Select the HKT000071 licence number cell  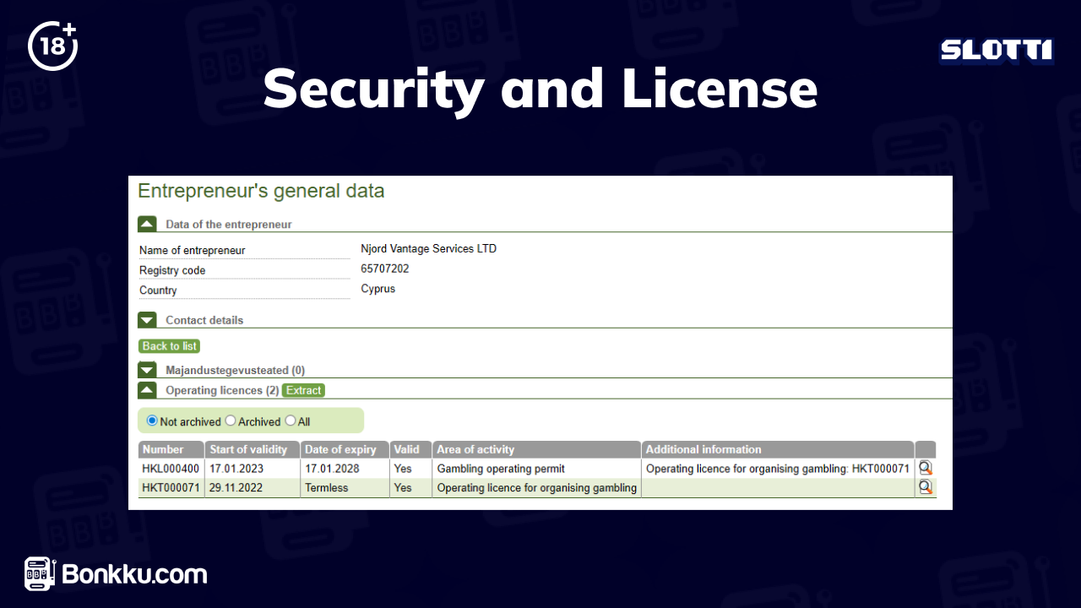click(x=171, y=487)
